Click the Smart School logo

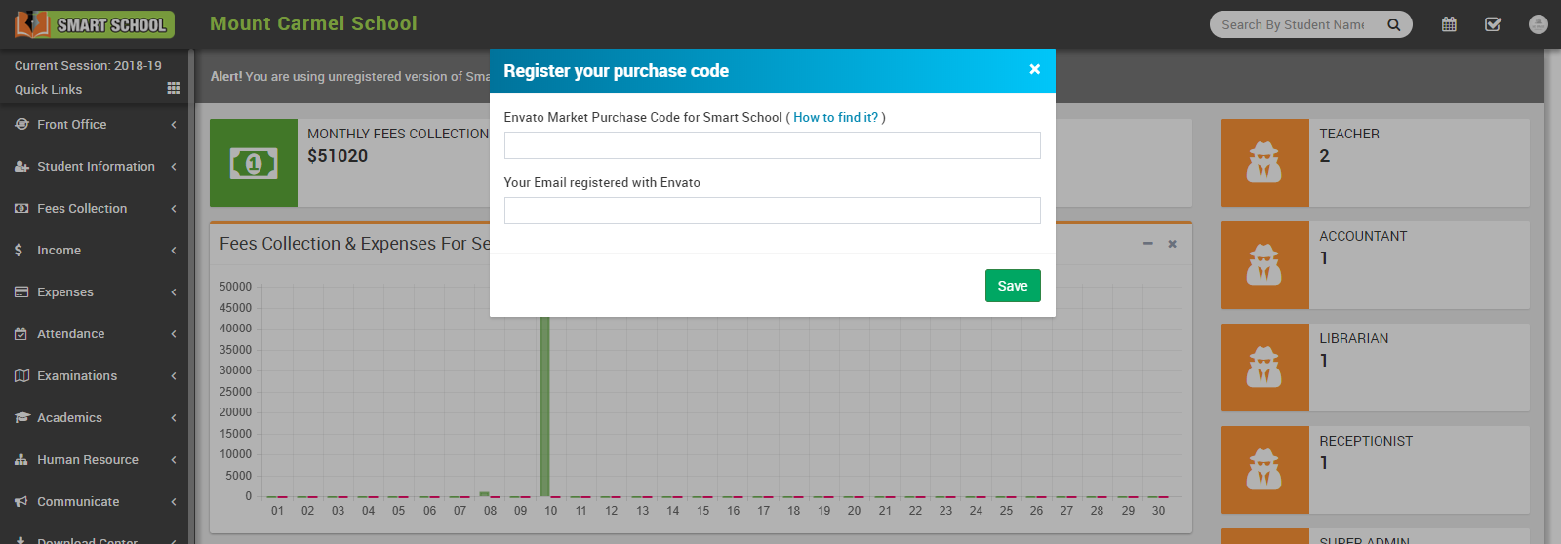[95, 24]
